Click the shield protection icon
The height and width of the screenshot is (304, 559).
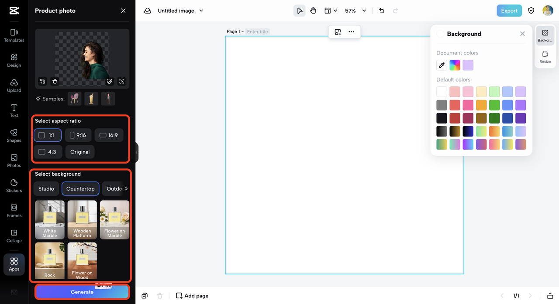[531, 10]
